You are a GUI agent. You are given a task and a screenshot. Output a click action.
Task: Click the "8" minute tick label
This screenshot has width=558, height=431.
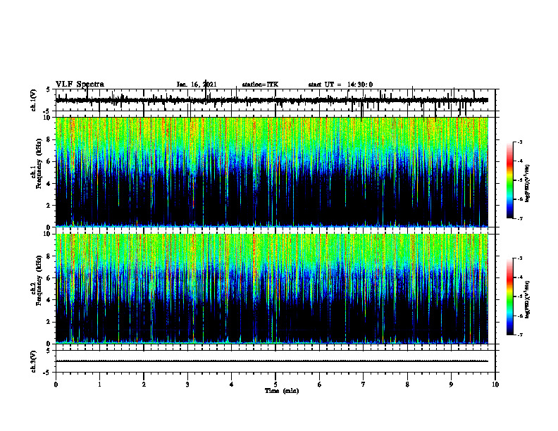(x=407, y=385)
